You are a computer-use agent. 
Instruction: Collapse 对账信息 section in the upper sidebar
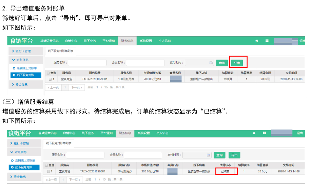click(26, 60)
